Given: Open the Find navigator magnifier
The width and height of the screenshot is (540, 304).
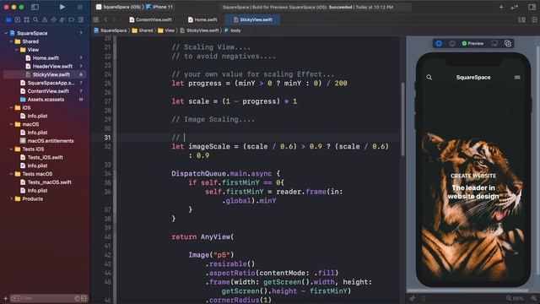Looking at the screenshot, I should [35, 19].
